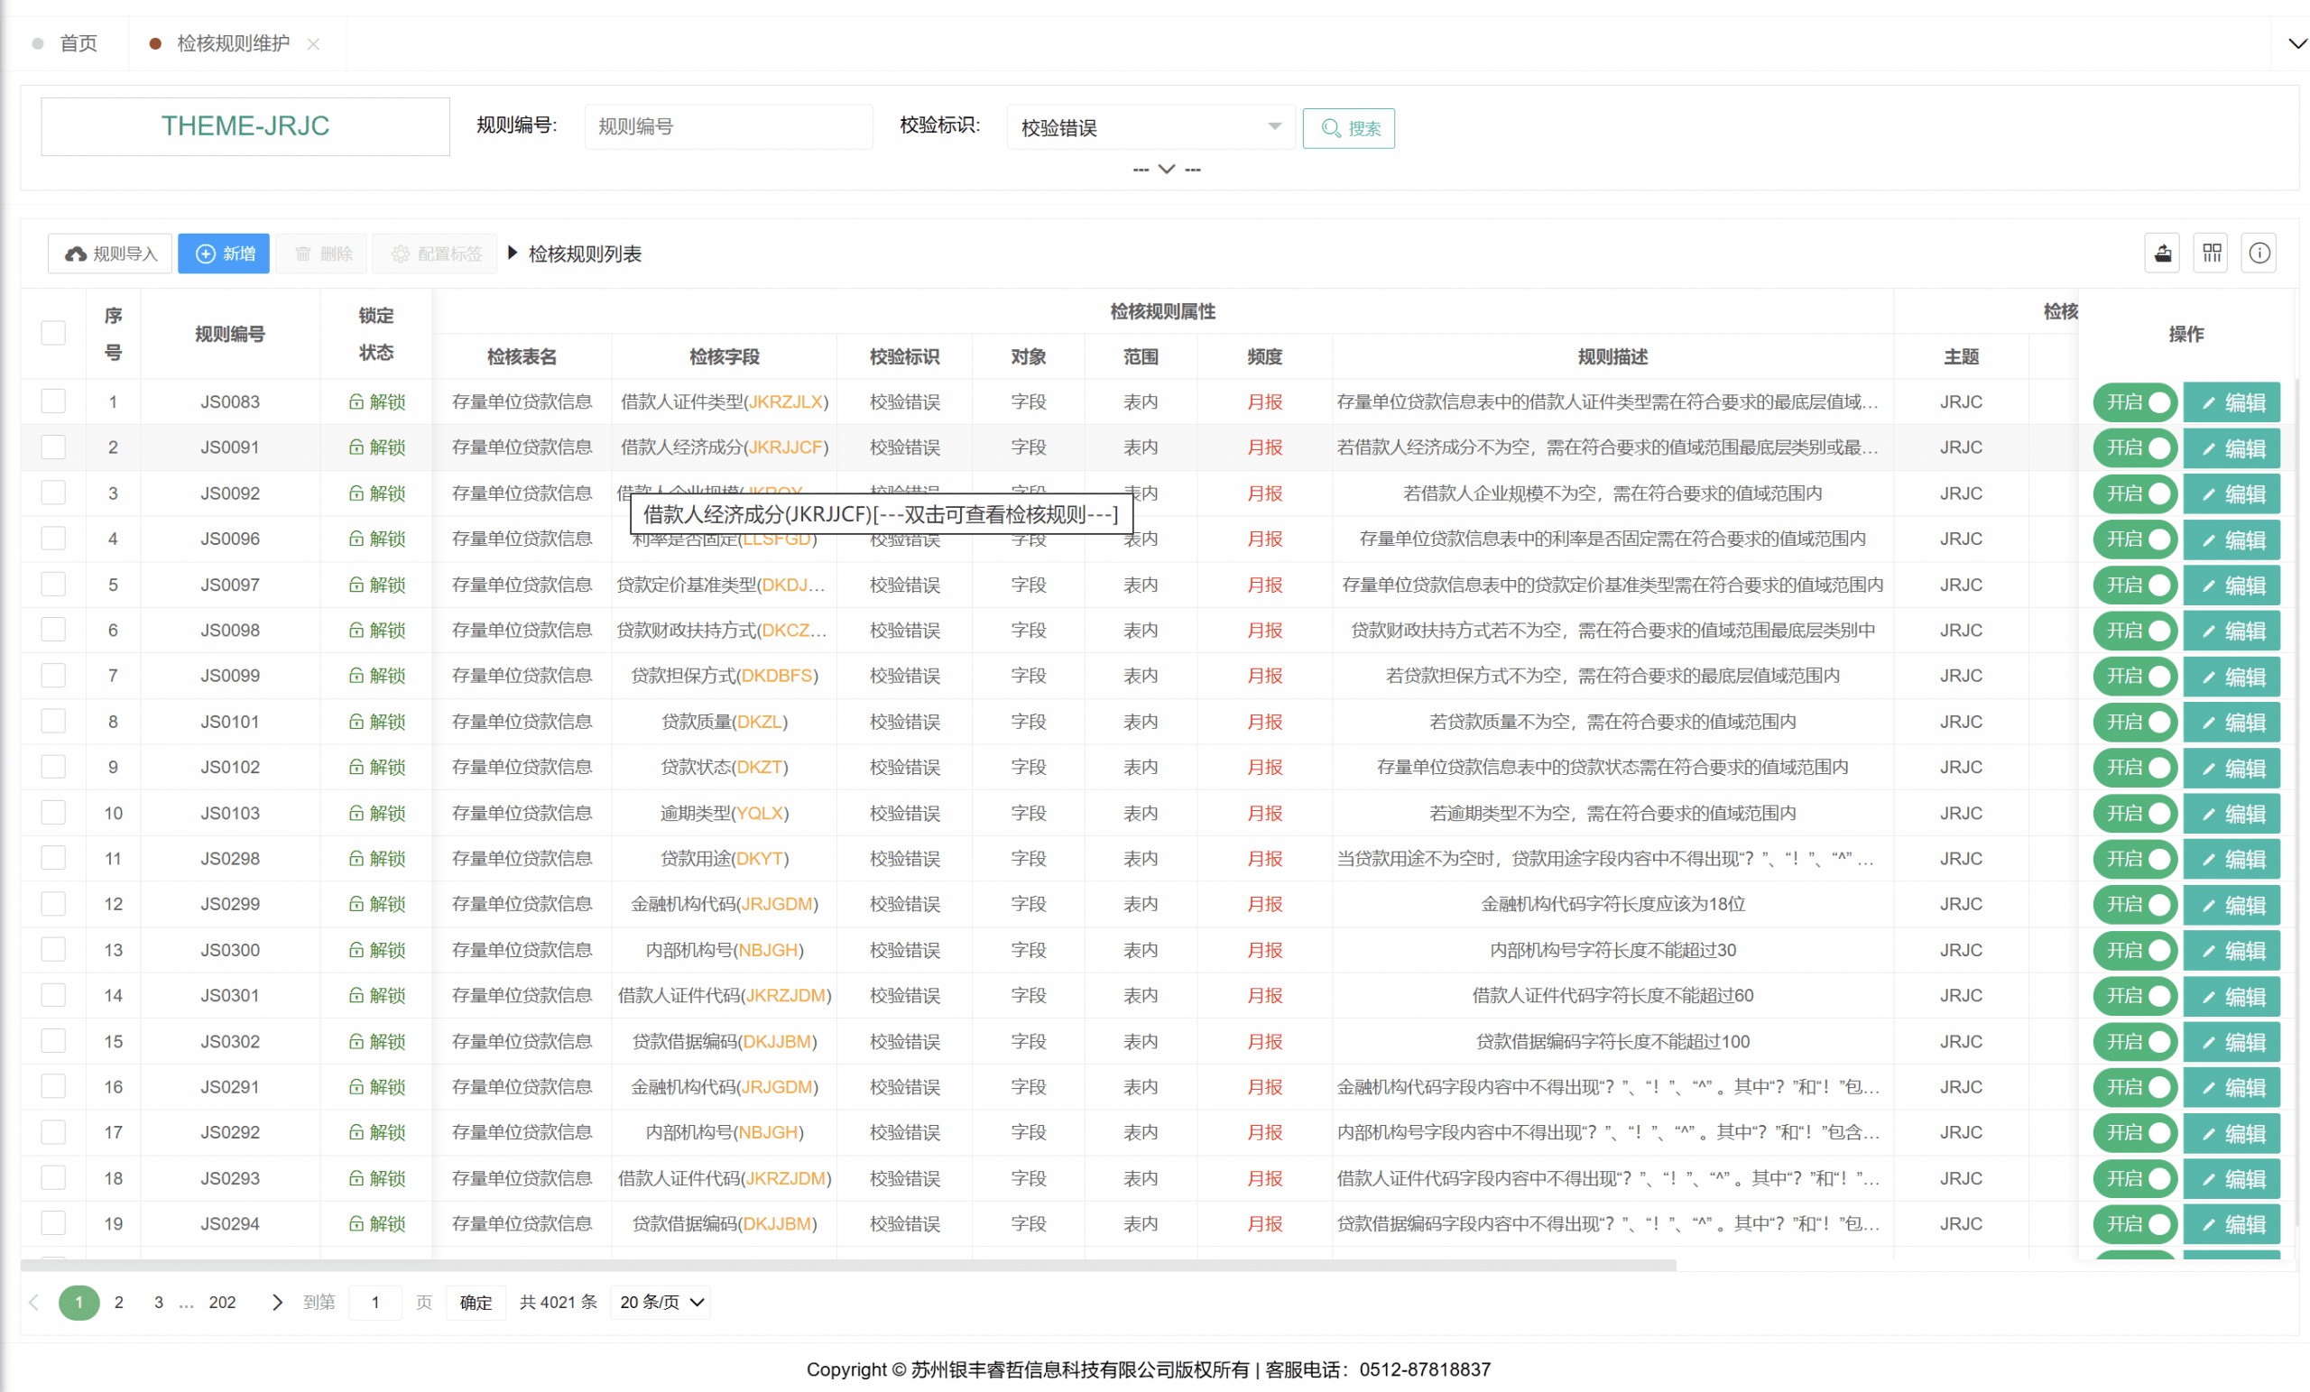Switch to the 首页 tab

point(77,43)
